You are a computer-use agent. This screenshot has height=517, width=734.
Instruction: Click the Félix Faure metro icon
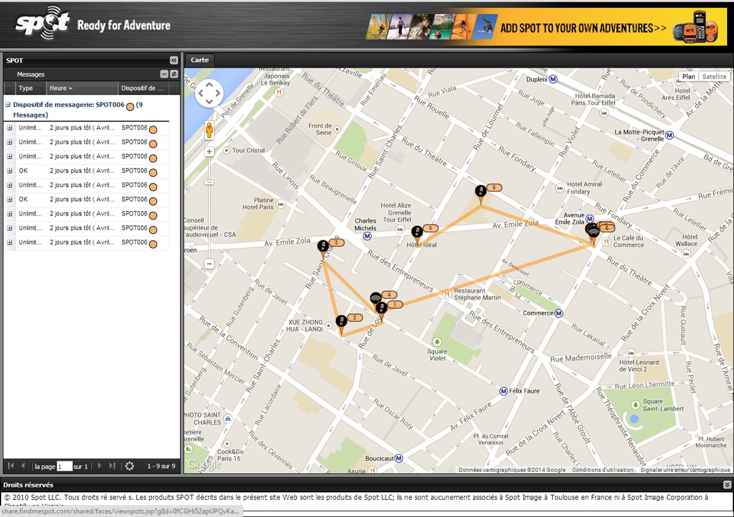tap(503, 391)
